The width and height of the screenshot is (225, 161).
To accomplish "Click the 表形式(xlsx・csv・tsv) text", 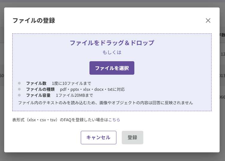I will [36, 119].
